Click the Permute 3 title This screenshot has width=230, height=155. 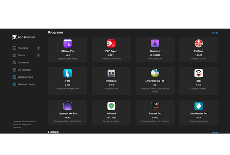(111, 81)
